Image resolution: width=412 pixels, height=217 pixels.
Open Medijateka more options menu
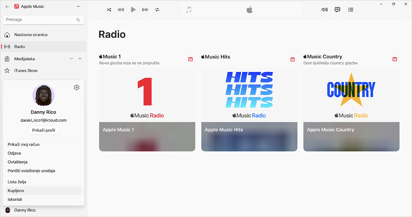click(x=71, y=59)
